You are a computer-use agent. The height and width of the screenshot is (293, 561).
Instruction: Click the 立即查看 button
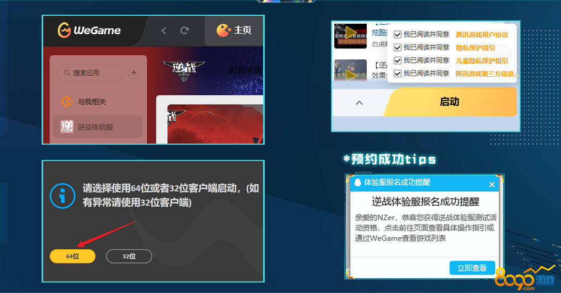click(472, 268)
